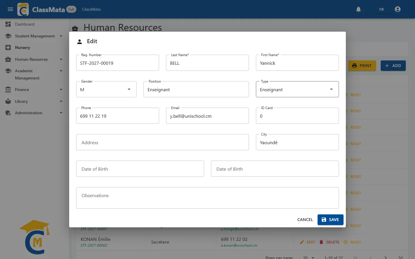415x259 pixels.
Task: Click the Nursery plus-box icon
Action: (x=8, y=47)
